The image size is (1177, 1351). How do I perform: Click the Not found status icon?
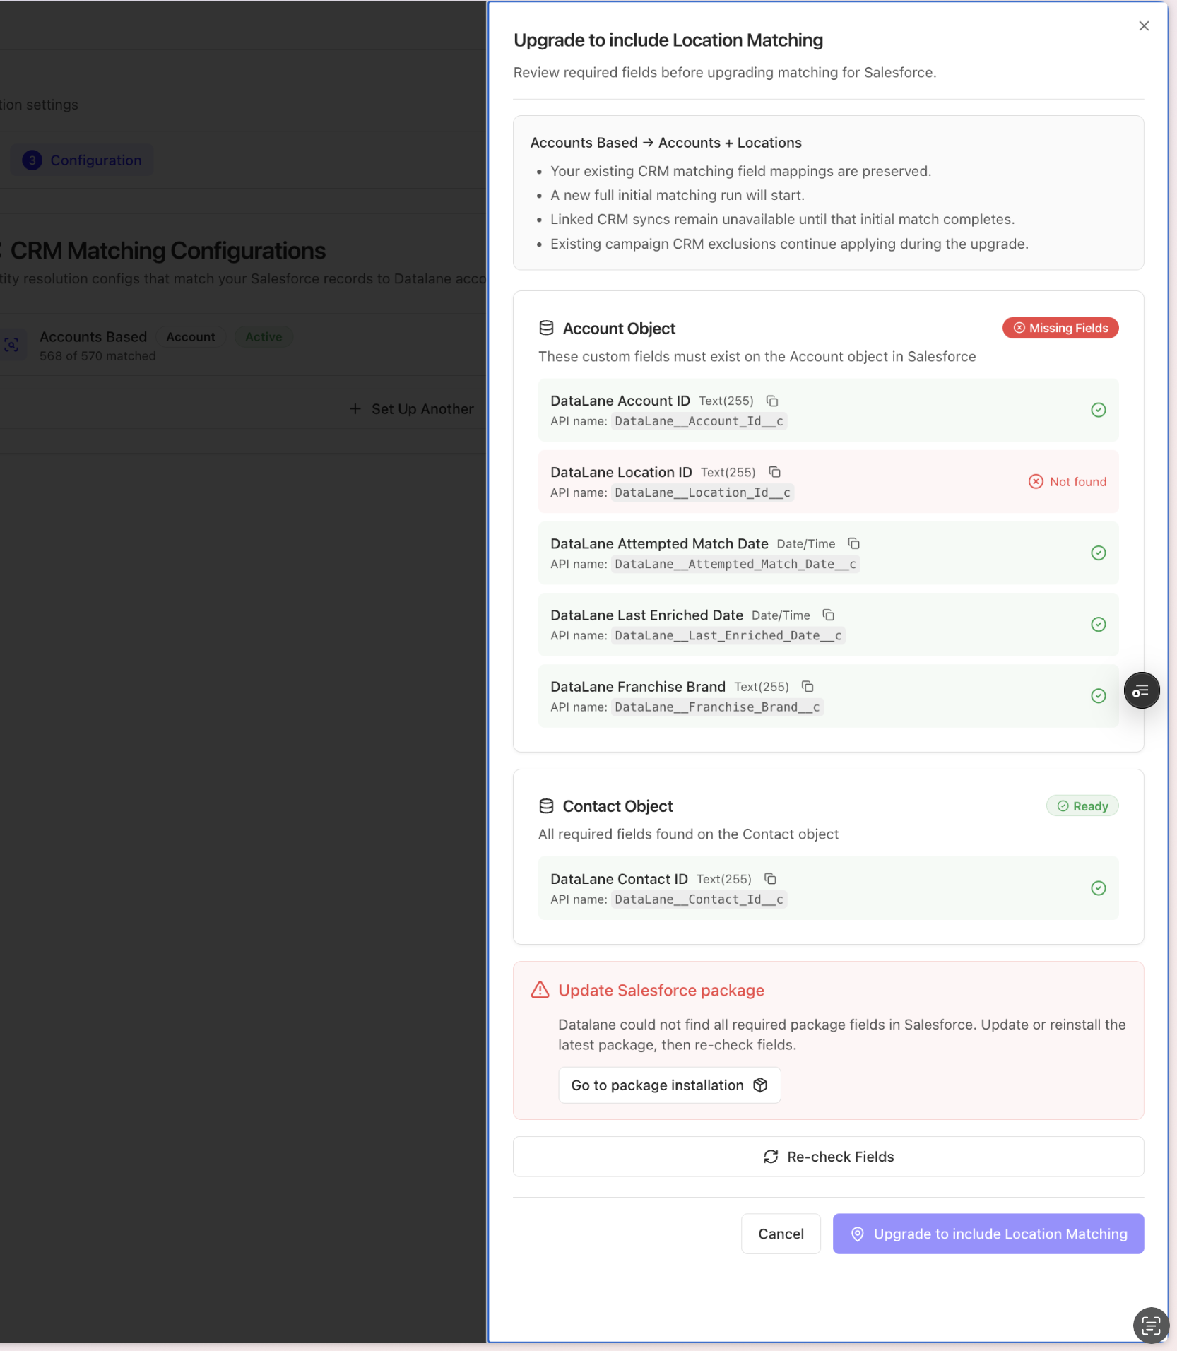(x=1036, y=481)
